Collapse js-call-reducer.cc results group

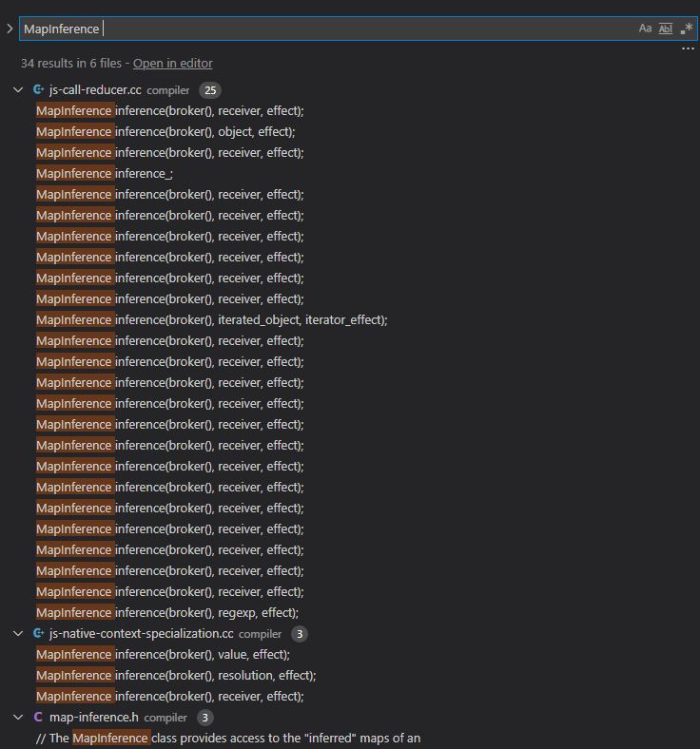click(18, 89)
